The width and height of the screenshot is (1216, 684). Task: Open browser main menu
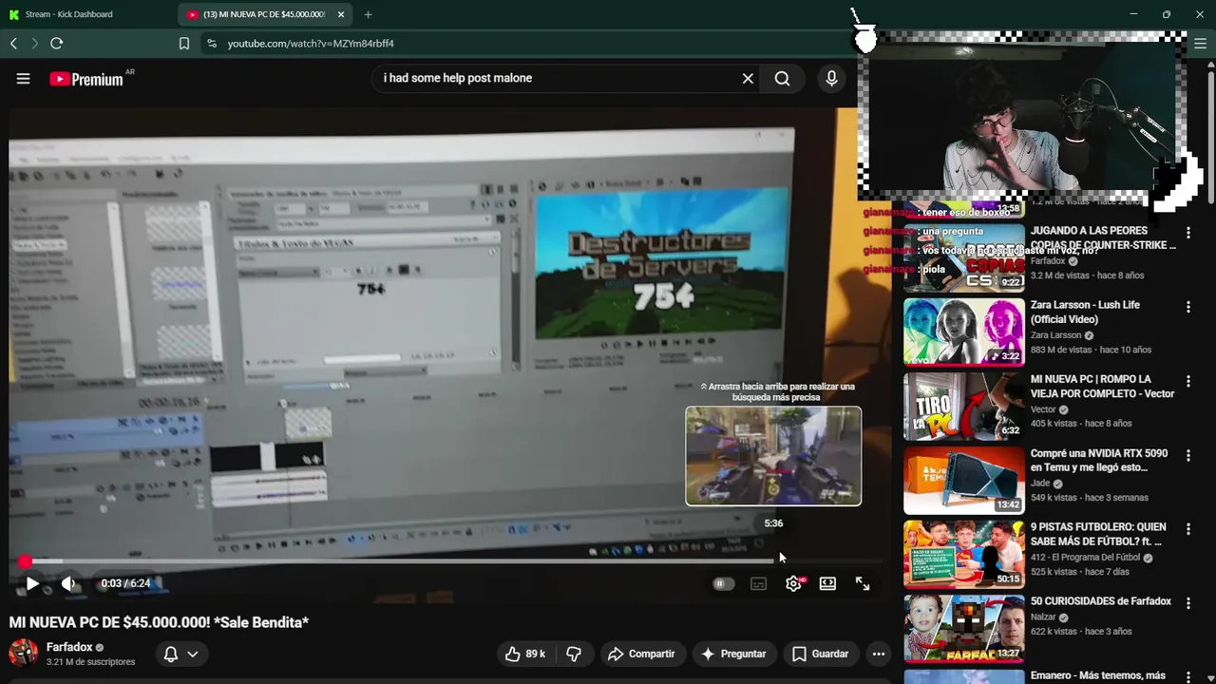click(1200, 44)
